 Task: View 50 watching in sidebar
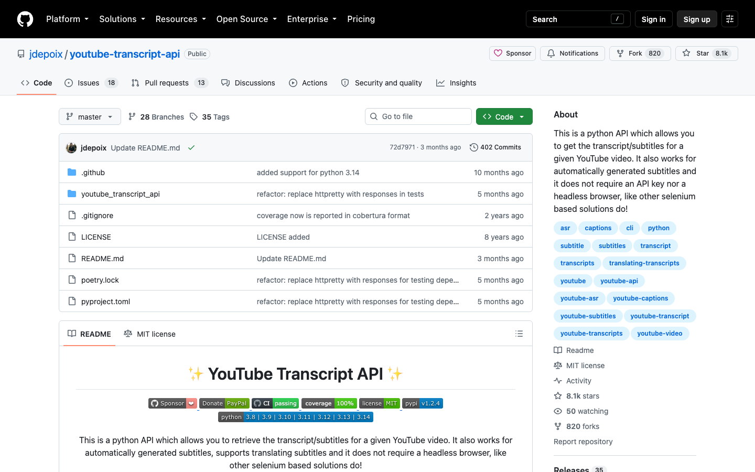pos(581,411)
